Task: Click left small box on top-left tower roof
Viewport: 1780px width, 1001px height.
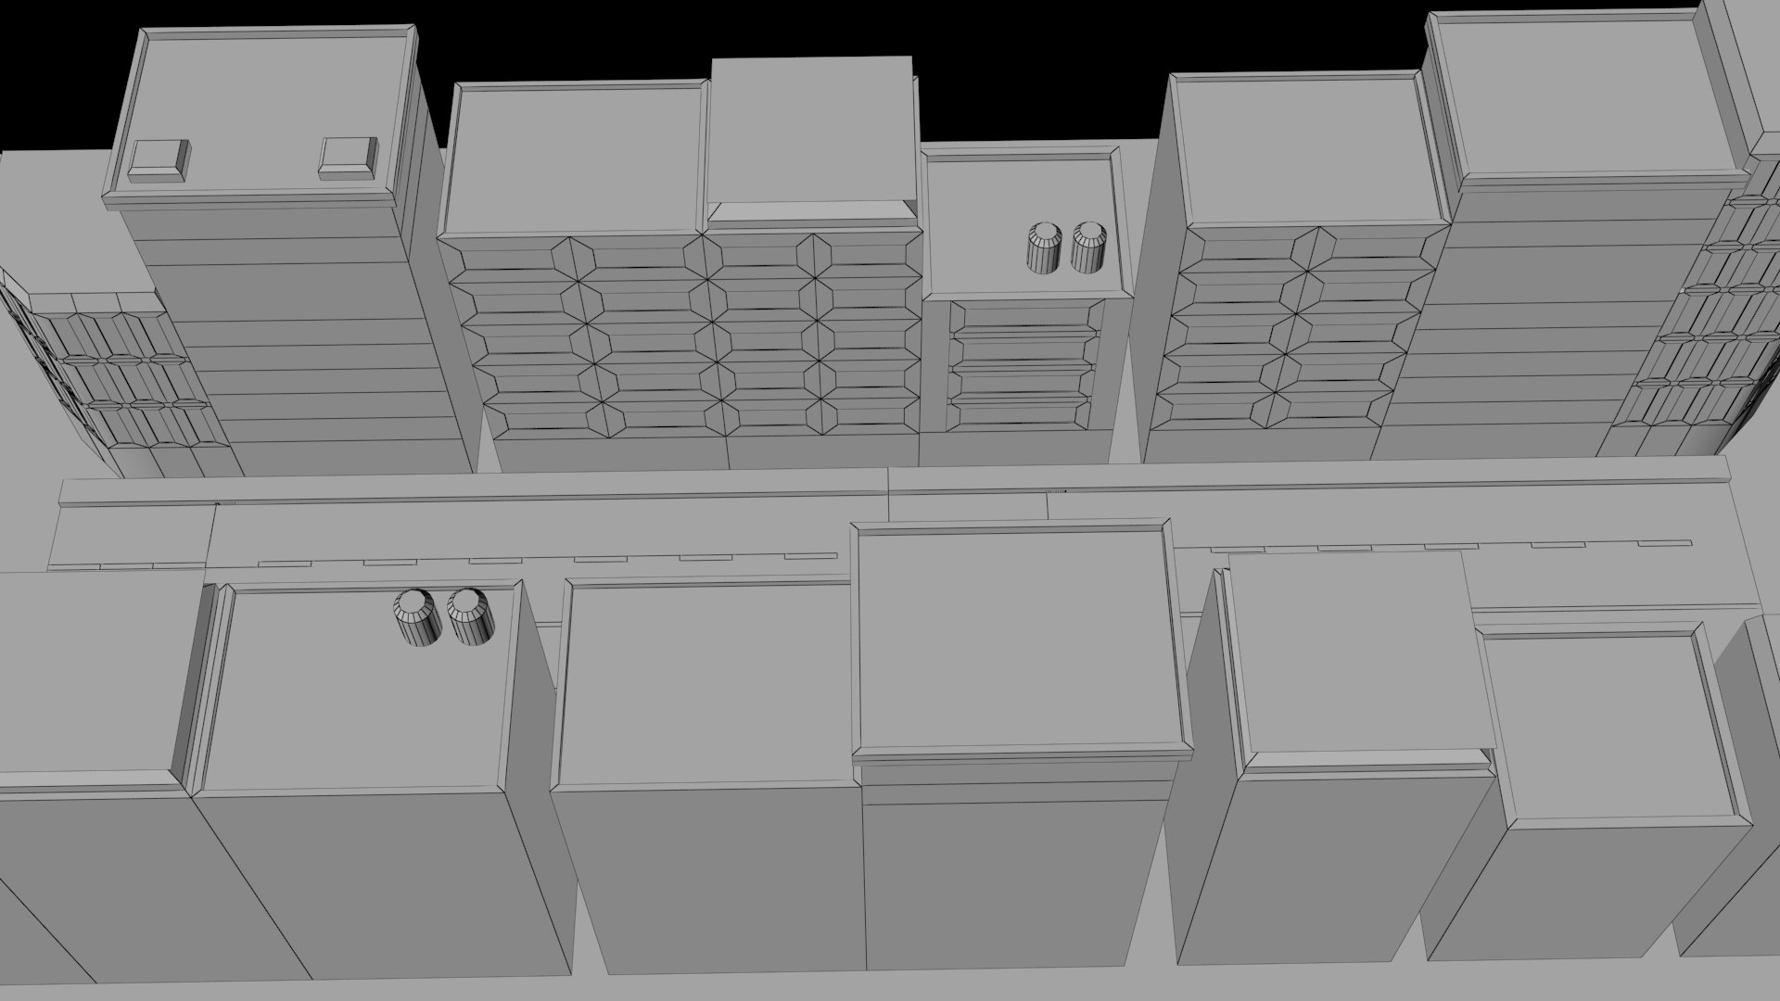Action: click(x=158, y=160)
